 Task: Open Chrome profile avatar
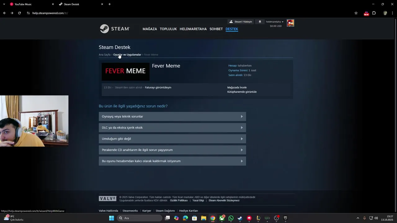tap(385, 13)
